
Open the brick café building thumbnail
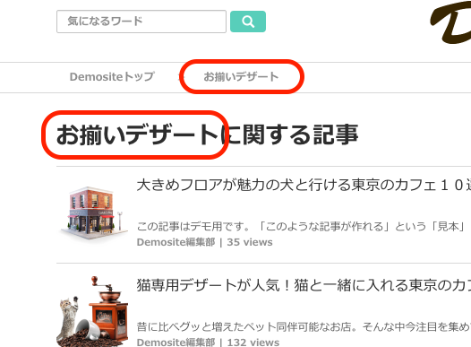coord(93,213)
